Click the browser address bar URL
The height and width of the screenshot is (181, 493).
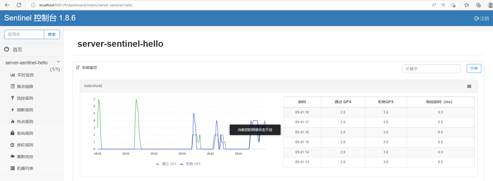coord(86,5)
